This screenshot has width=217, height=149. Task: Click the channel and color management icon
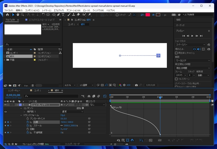(120, 85)
